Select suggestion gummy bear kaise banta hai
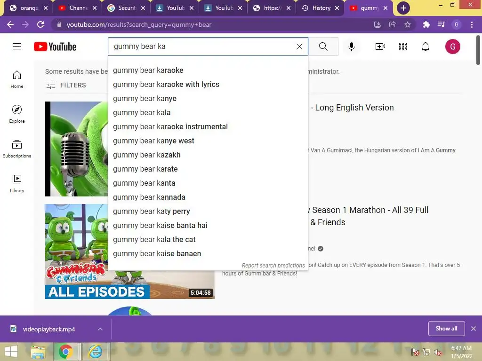The width and height of the screenshot is (482, 361). click(x=208, y=226)
